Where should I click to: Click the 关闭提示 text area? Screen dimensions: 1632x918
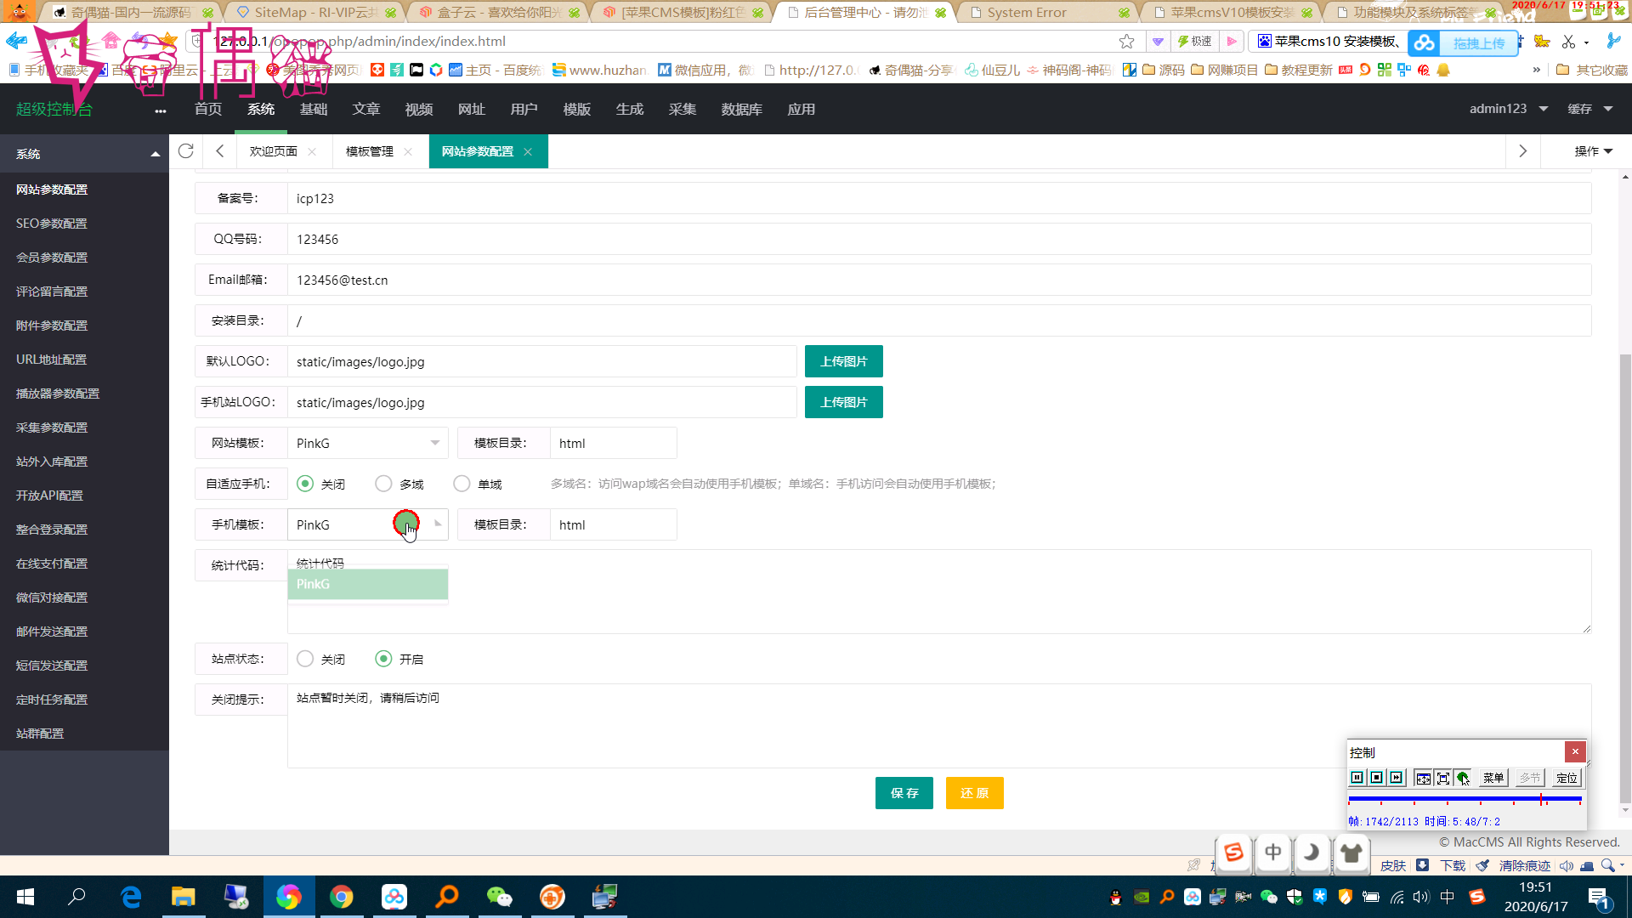(x=939, y=726)
